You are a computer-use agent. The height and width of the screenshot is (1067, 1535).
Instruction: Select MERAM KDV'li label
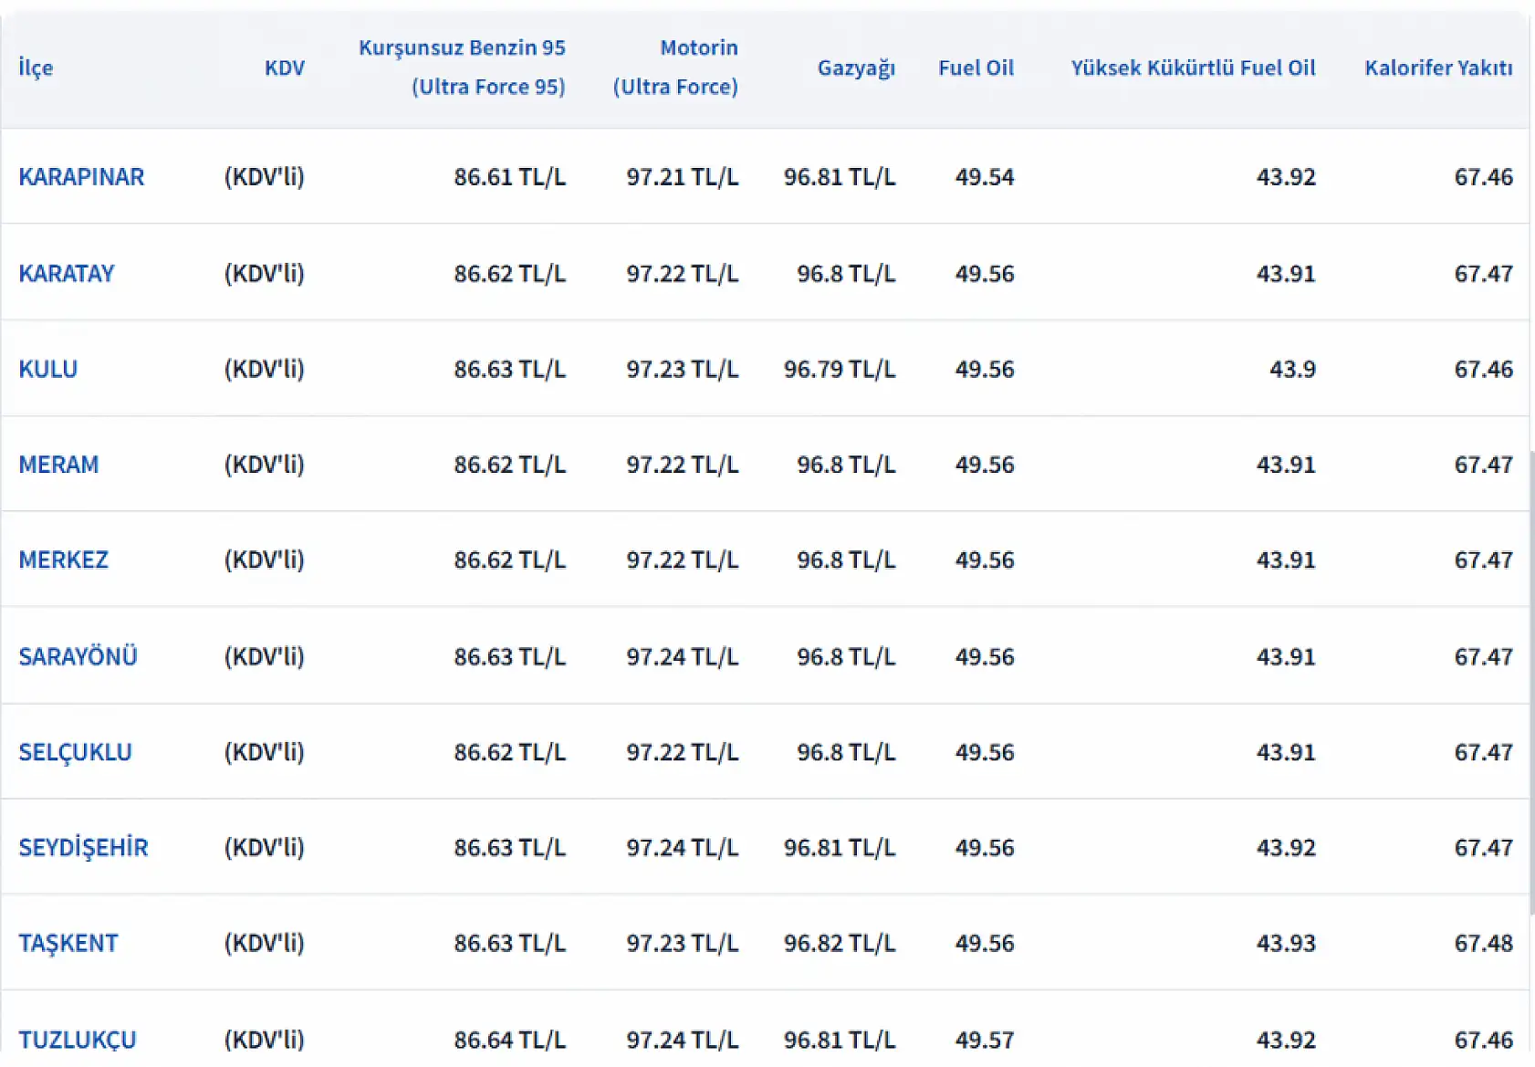pyautogui.click(x=264, y=465)
